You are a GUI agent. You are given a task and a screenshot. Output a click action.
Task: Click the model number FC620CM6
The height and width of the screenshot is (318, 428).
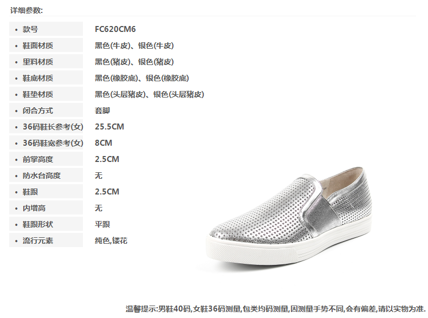pyautogui.click(x=115, y=29)
